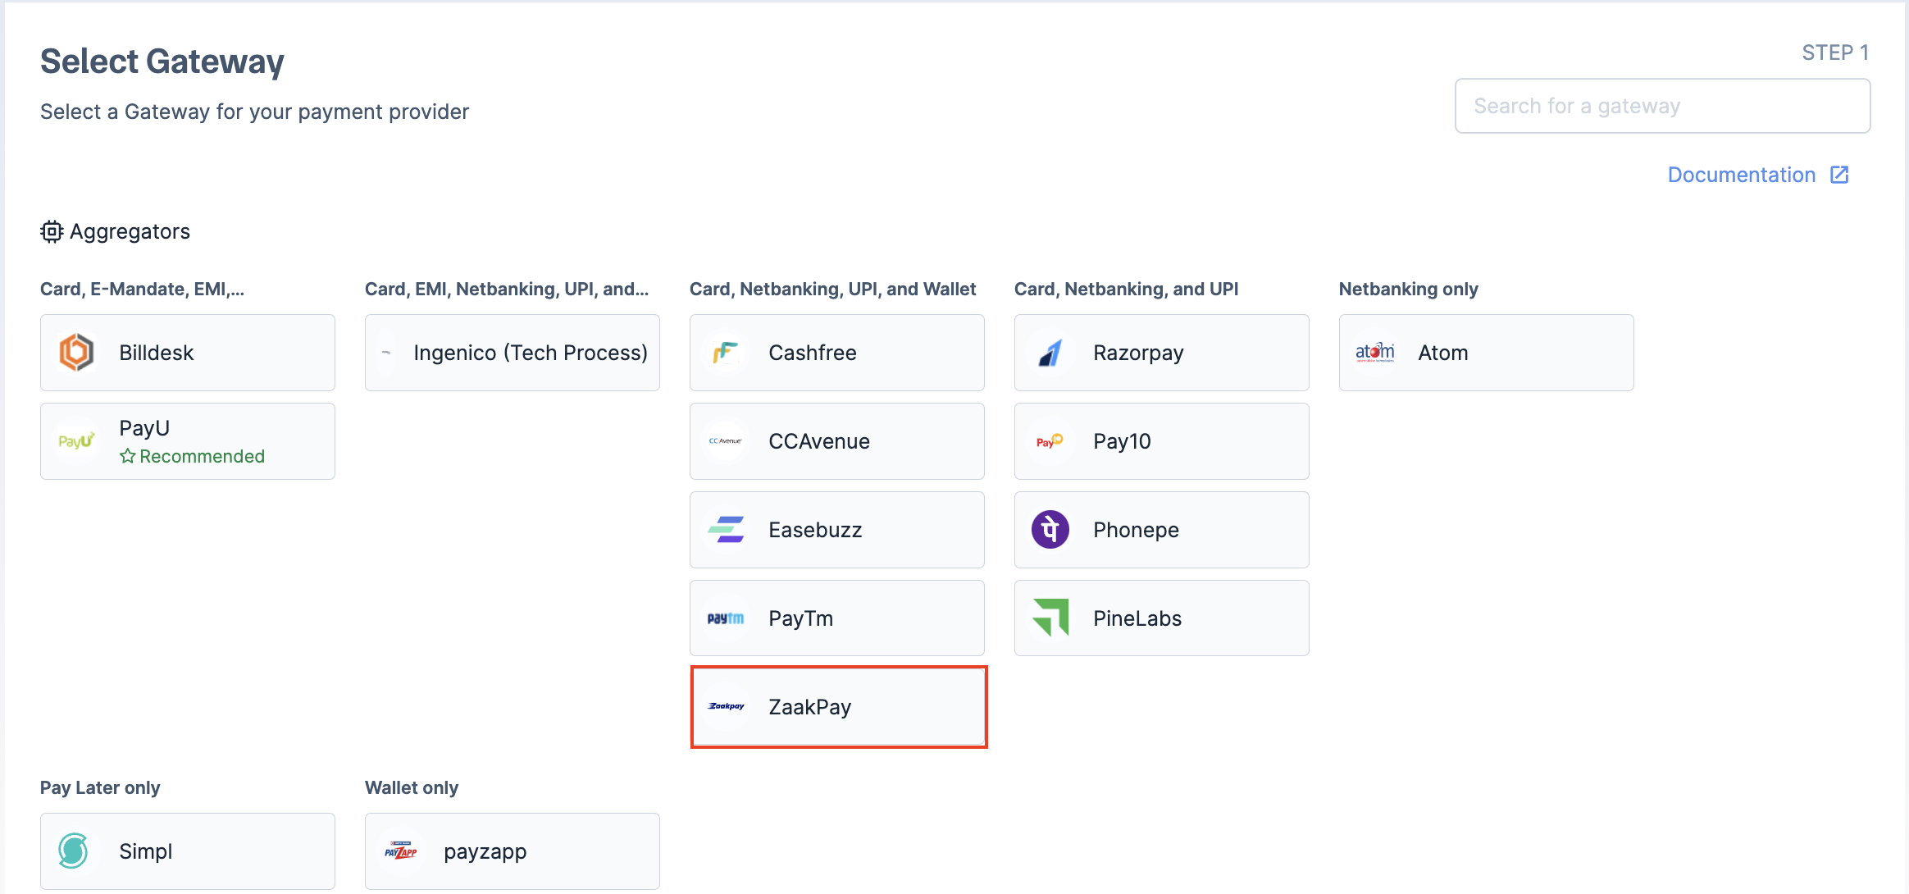Click the green PineLabs logo
The height and width of the screenshot is (894, 1909).
[1050, 618]
